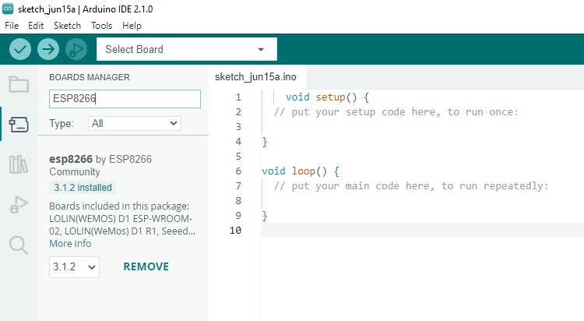Click the Start Debugging toolbar button

pos(76,49)
